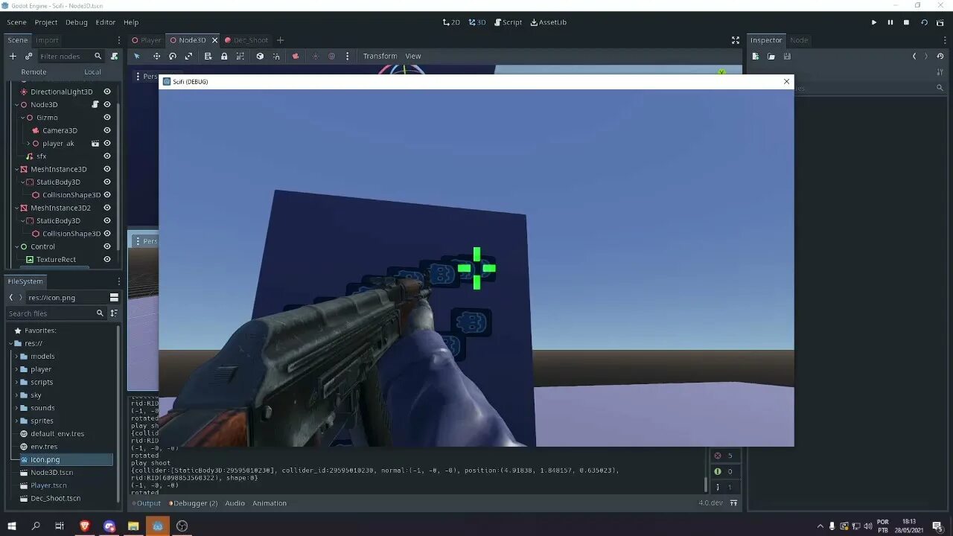The height and width of the screenshot is (536, 953).
Task: Hide the DirectionalLight3D node
Action: (x=106, y=91)
